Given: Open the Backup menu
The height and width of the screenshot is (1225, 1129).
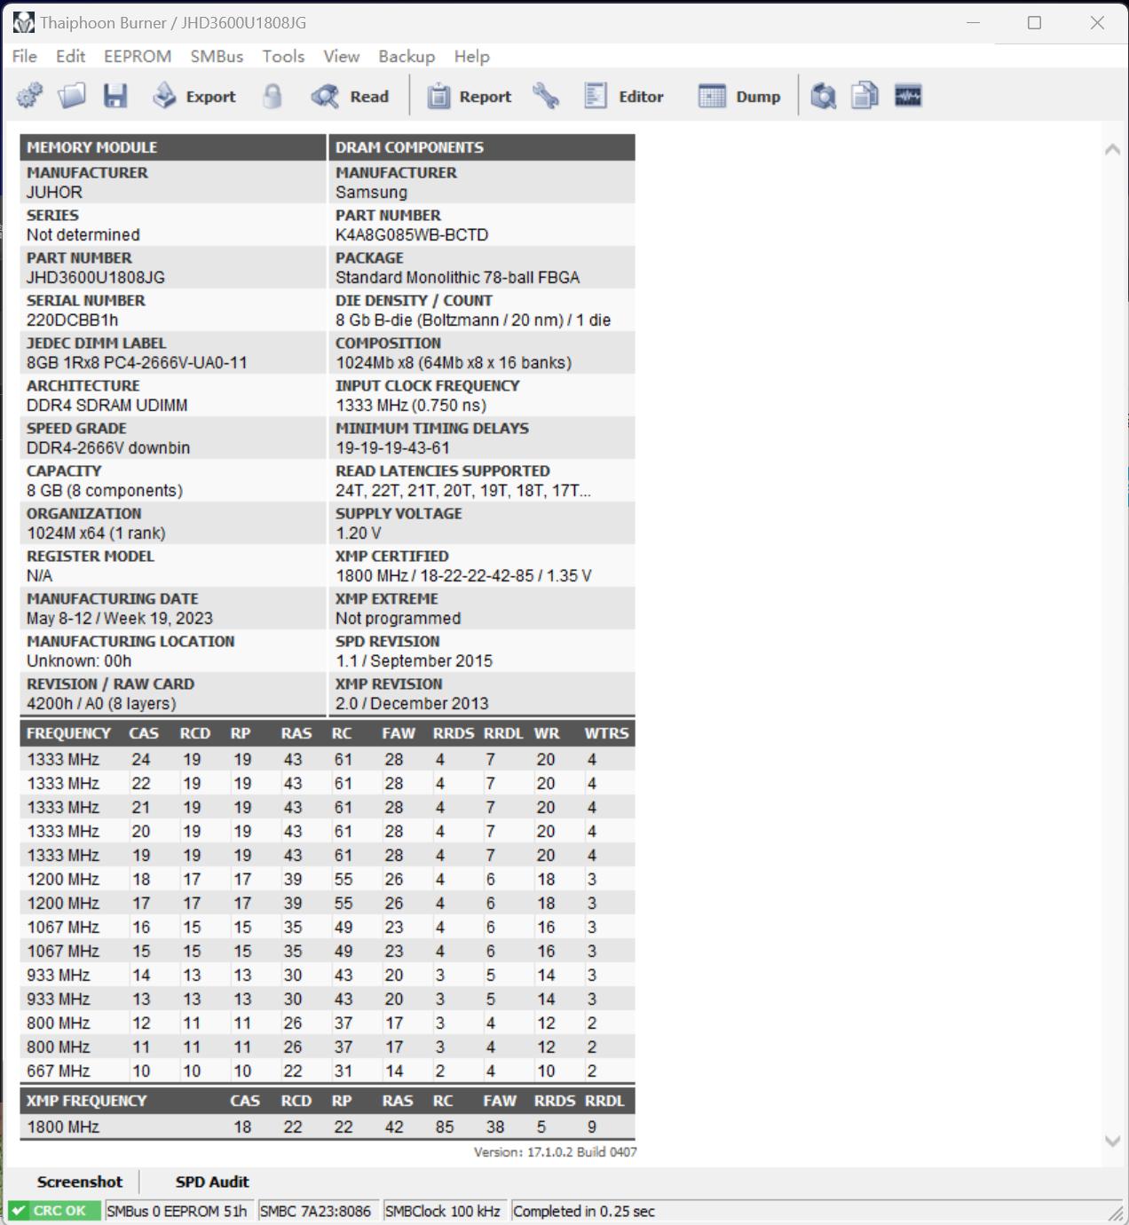Looking at the screenshot, I should coord(407,56).
